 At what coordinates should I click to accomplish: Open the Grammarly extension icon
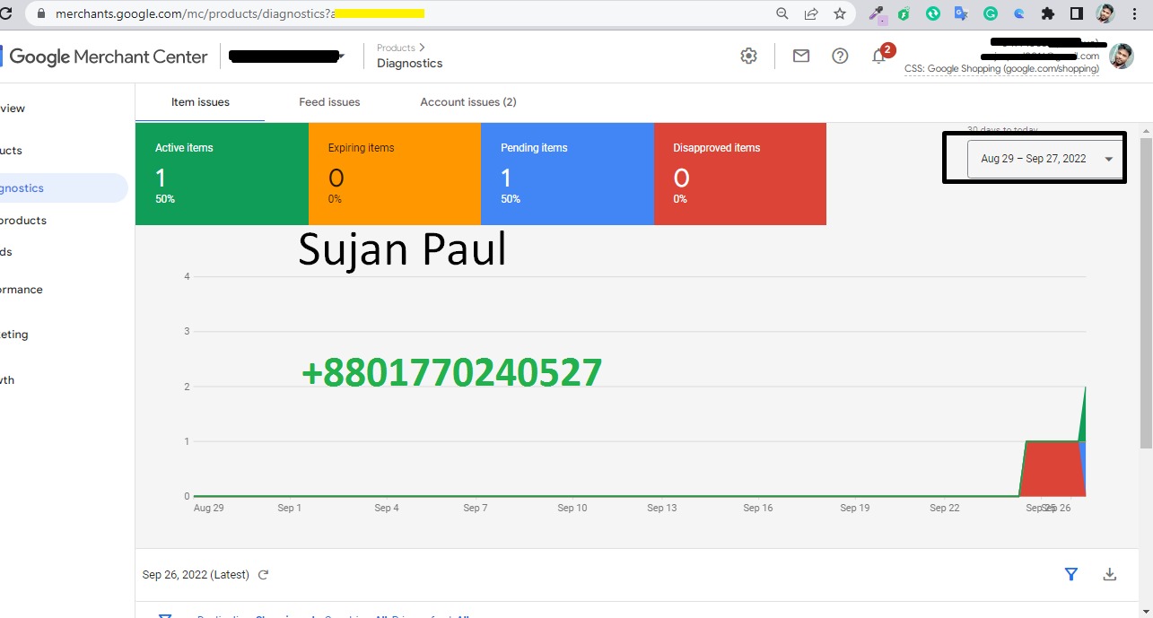tap(990, 13)
